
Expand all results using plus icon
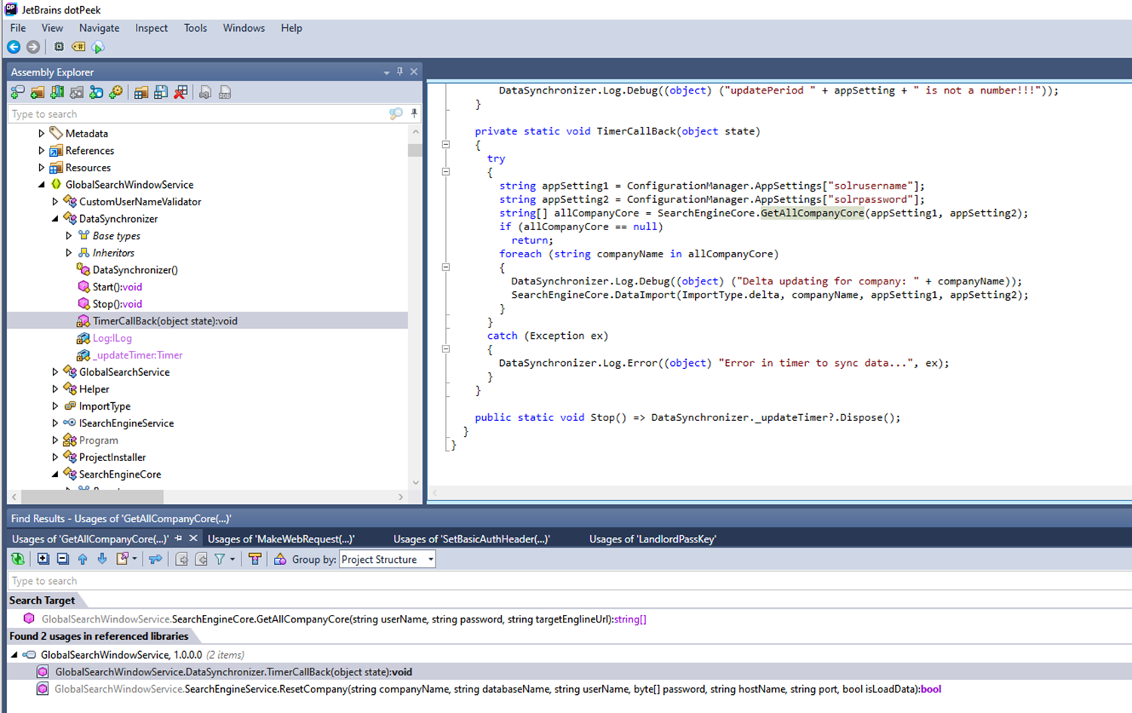(43, 559)
